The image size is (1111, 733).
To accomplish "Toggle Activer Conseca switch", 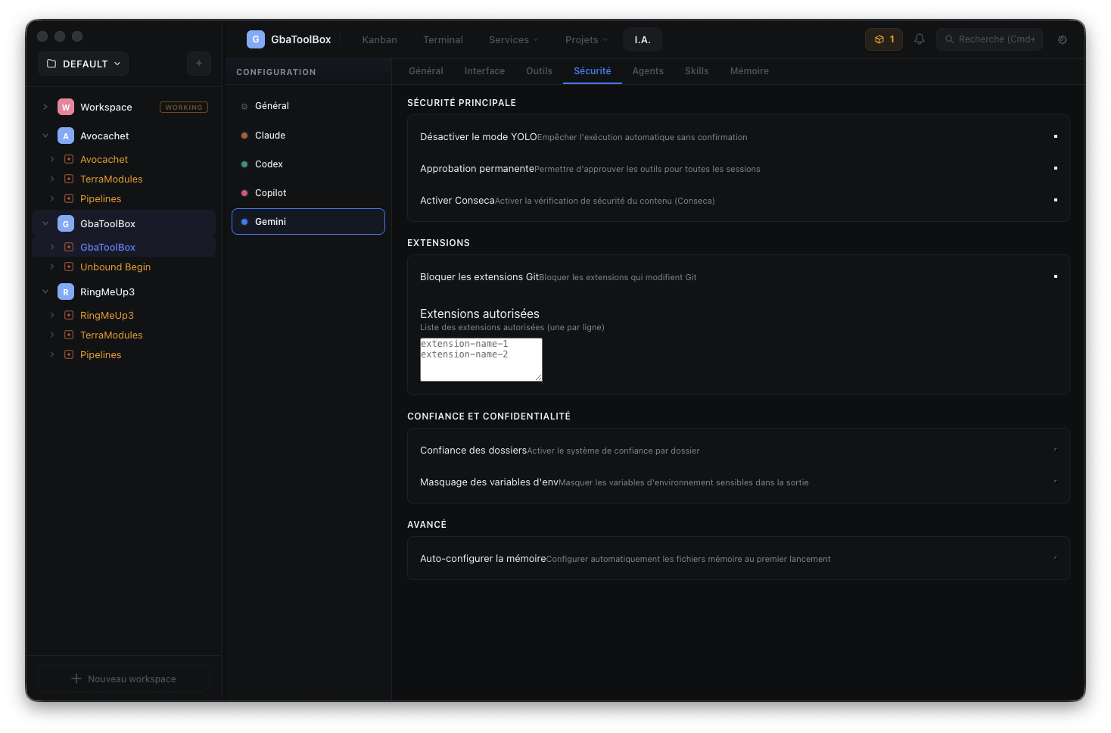I will tap(1055, 200).
